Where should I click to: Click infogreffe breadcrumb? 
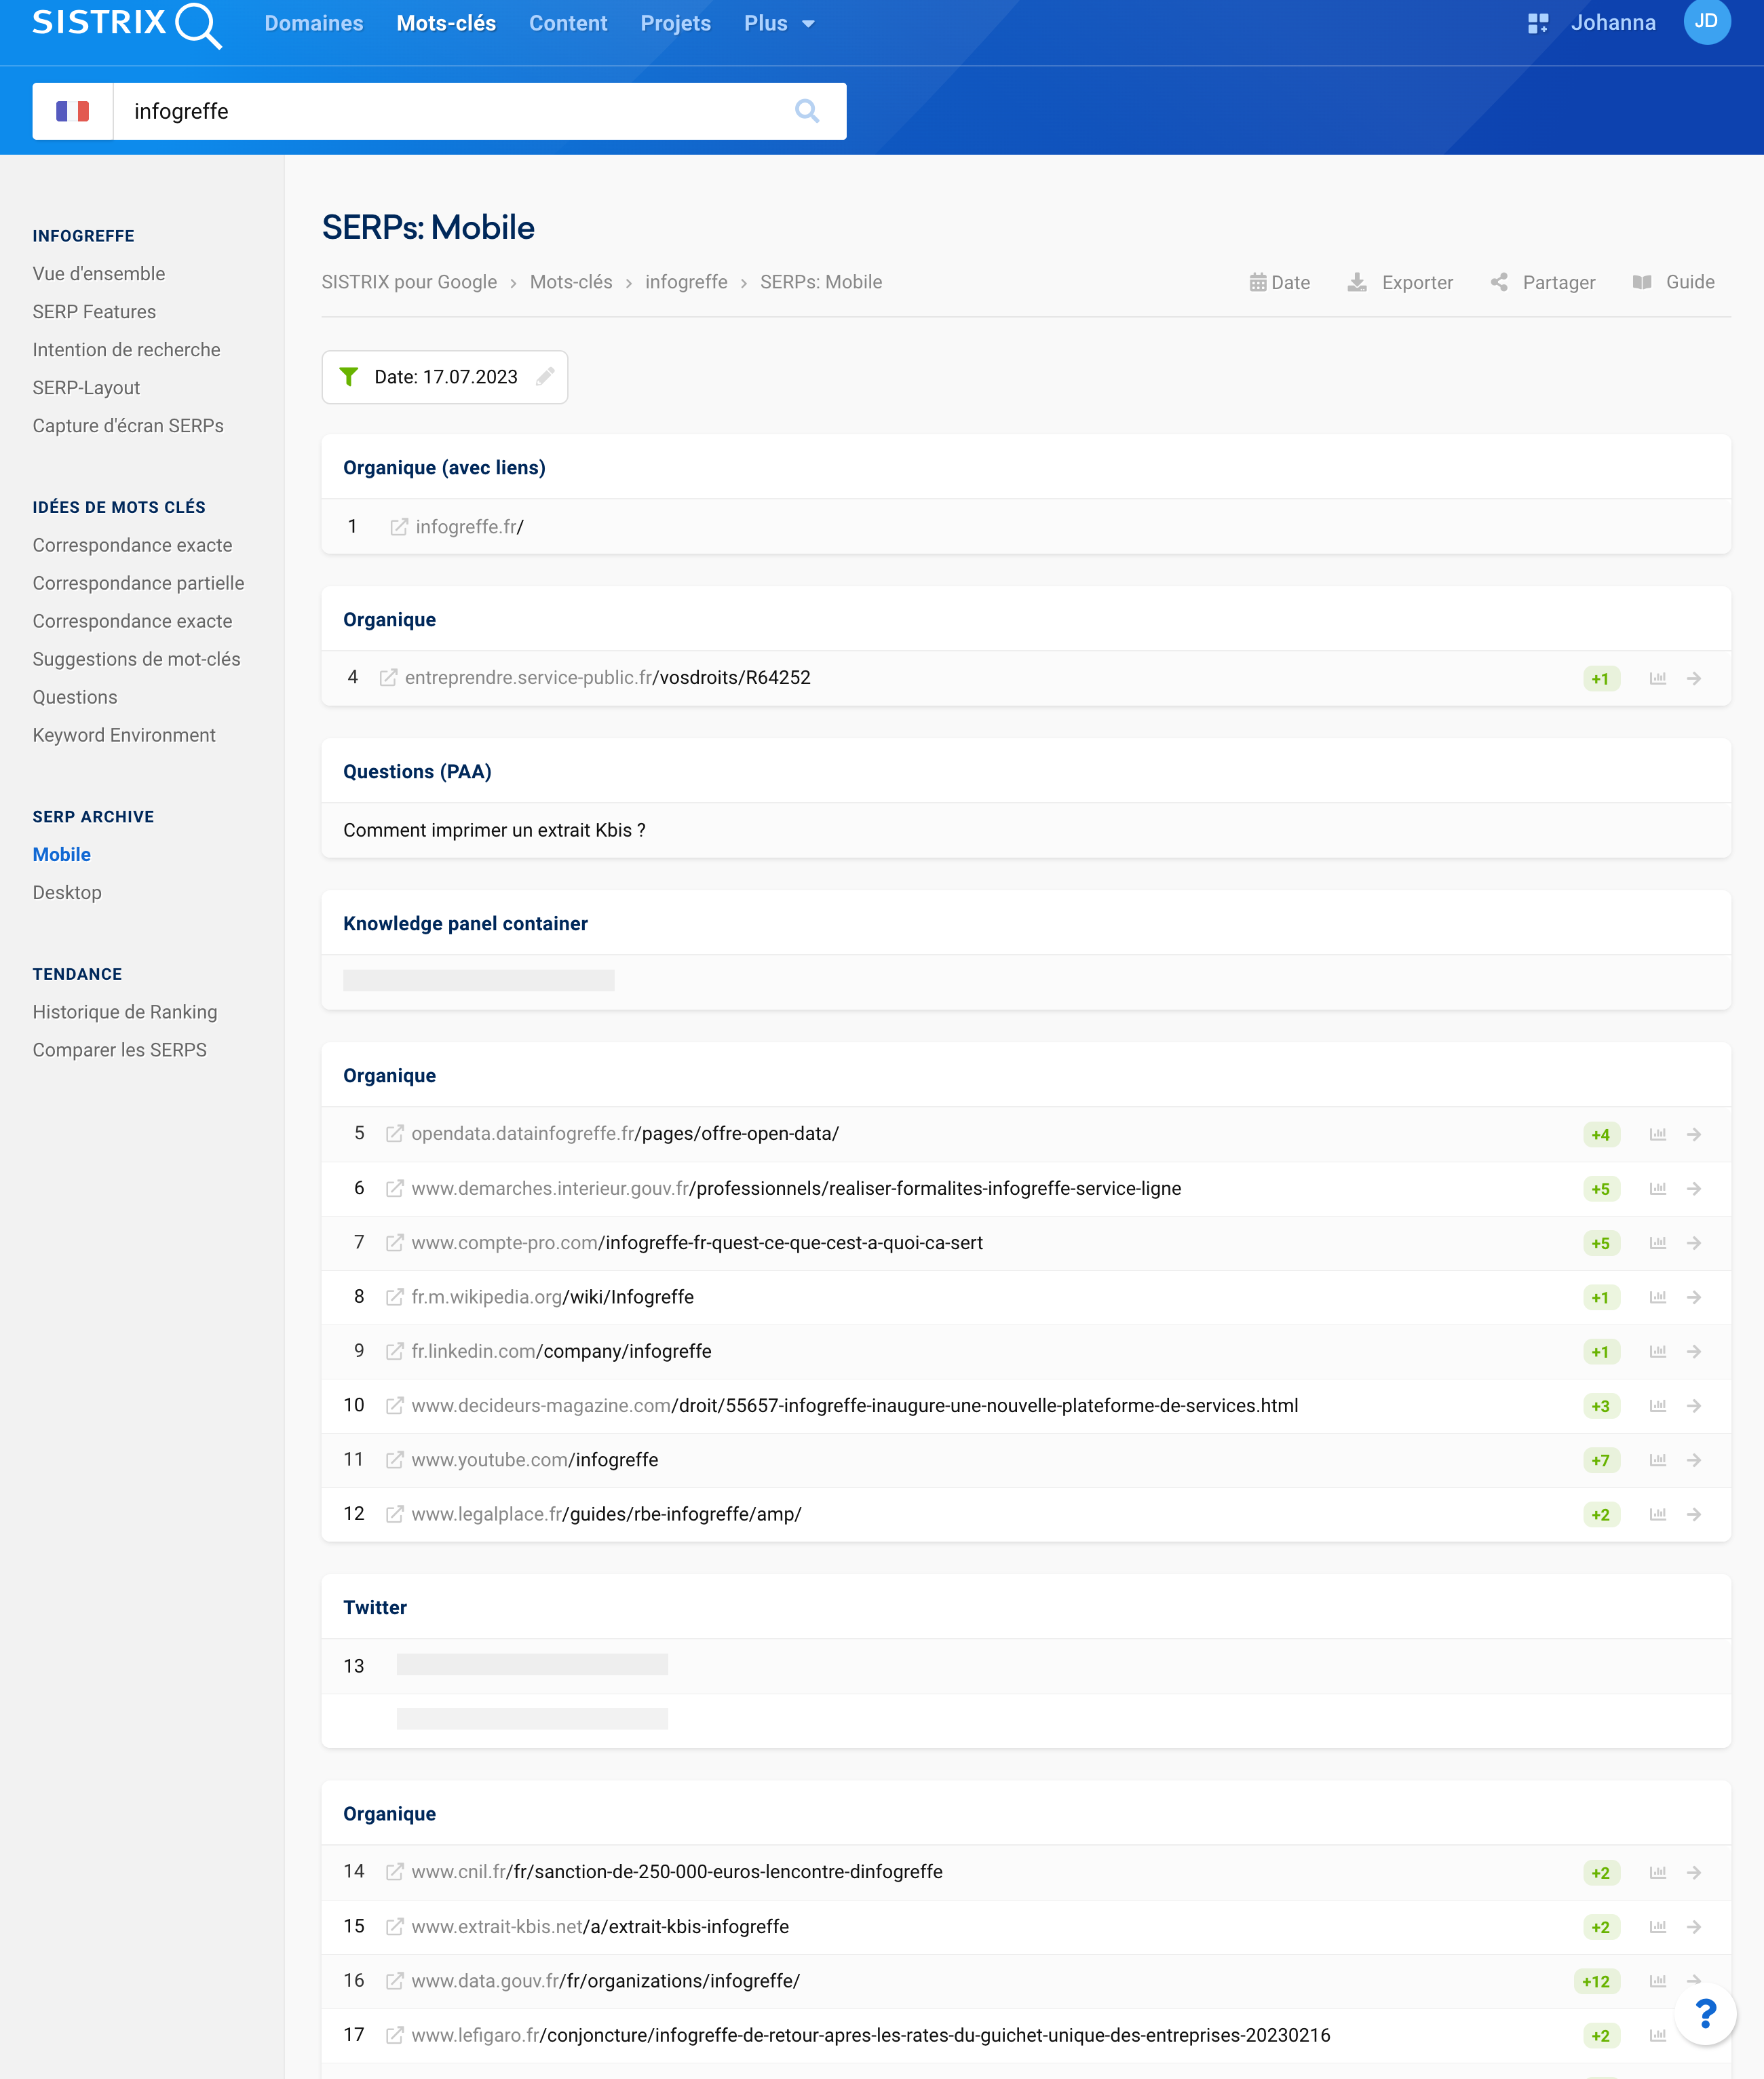(x=686, y=283)
